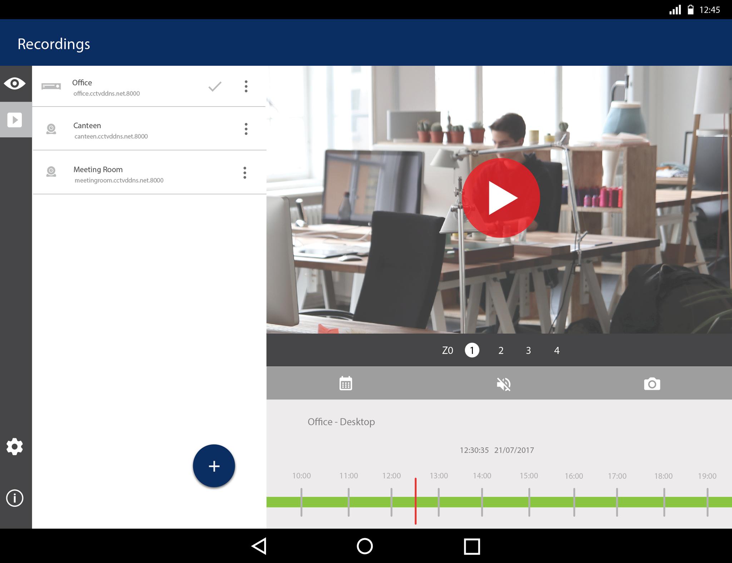The width and height of the screenshot is (732, 563).
Task: Click the Recordings header title
Action: click(x=54, y=44)
